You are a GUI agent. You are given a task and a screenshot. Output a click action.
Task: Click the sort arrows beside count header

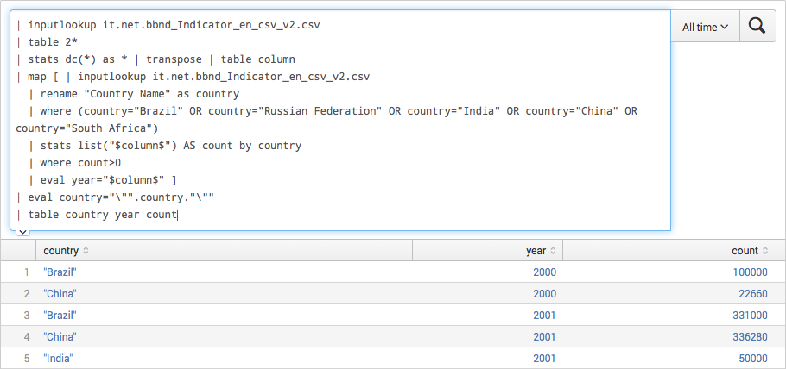(765, 251)
